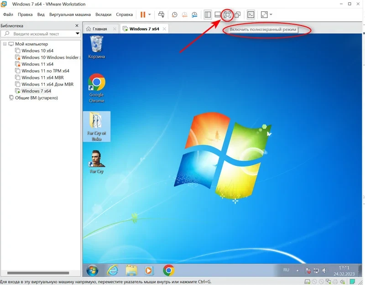Click the sound card status icon
Image resolution: width=365 pixels, height=285 pixels.
343,282
